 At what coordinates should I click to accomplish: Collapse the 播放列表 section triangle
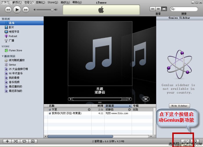click(3, 56)
